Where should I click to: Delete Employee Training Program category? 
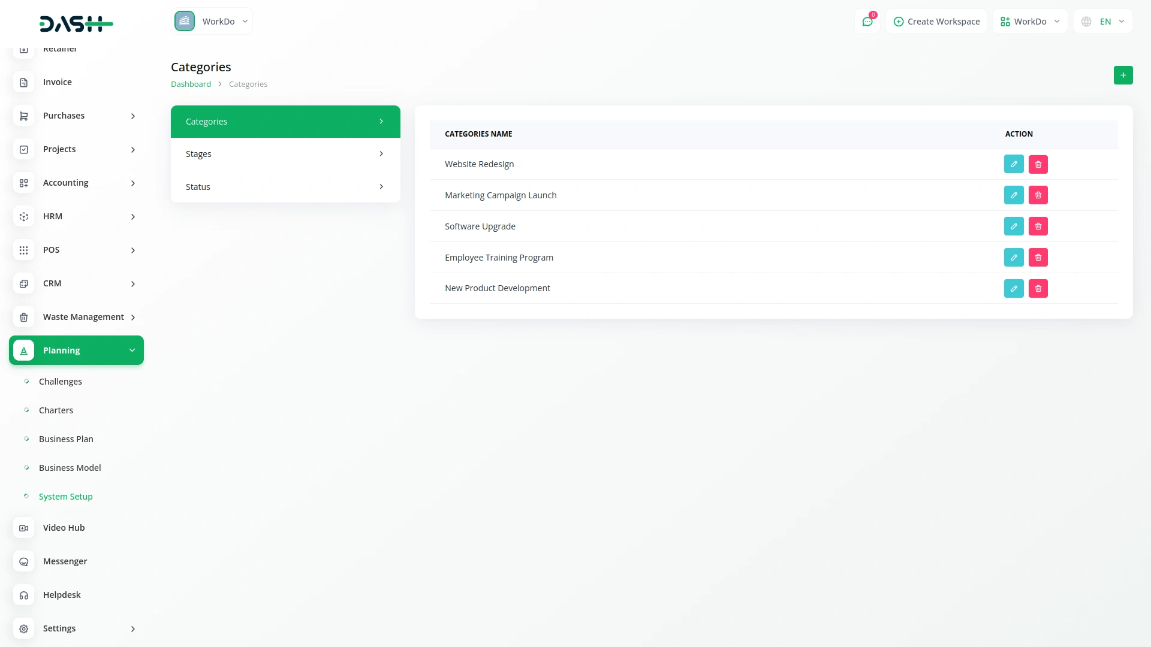tap(1038, 258)
